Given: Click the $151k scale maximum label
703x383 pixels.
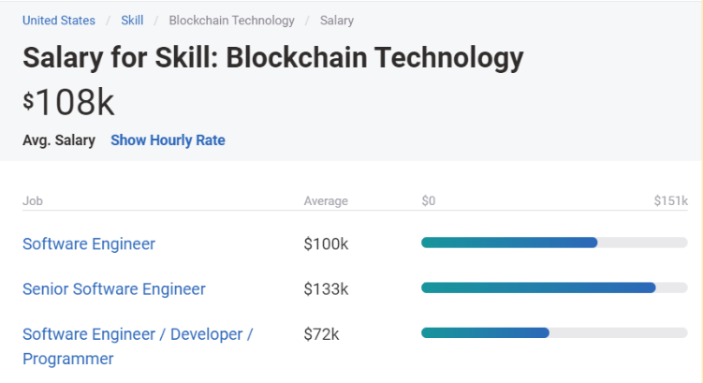Looking at the screenshot, I should point(670,200).
